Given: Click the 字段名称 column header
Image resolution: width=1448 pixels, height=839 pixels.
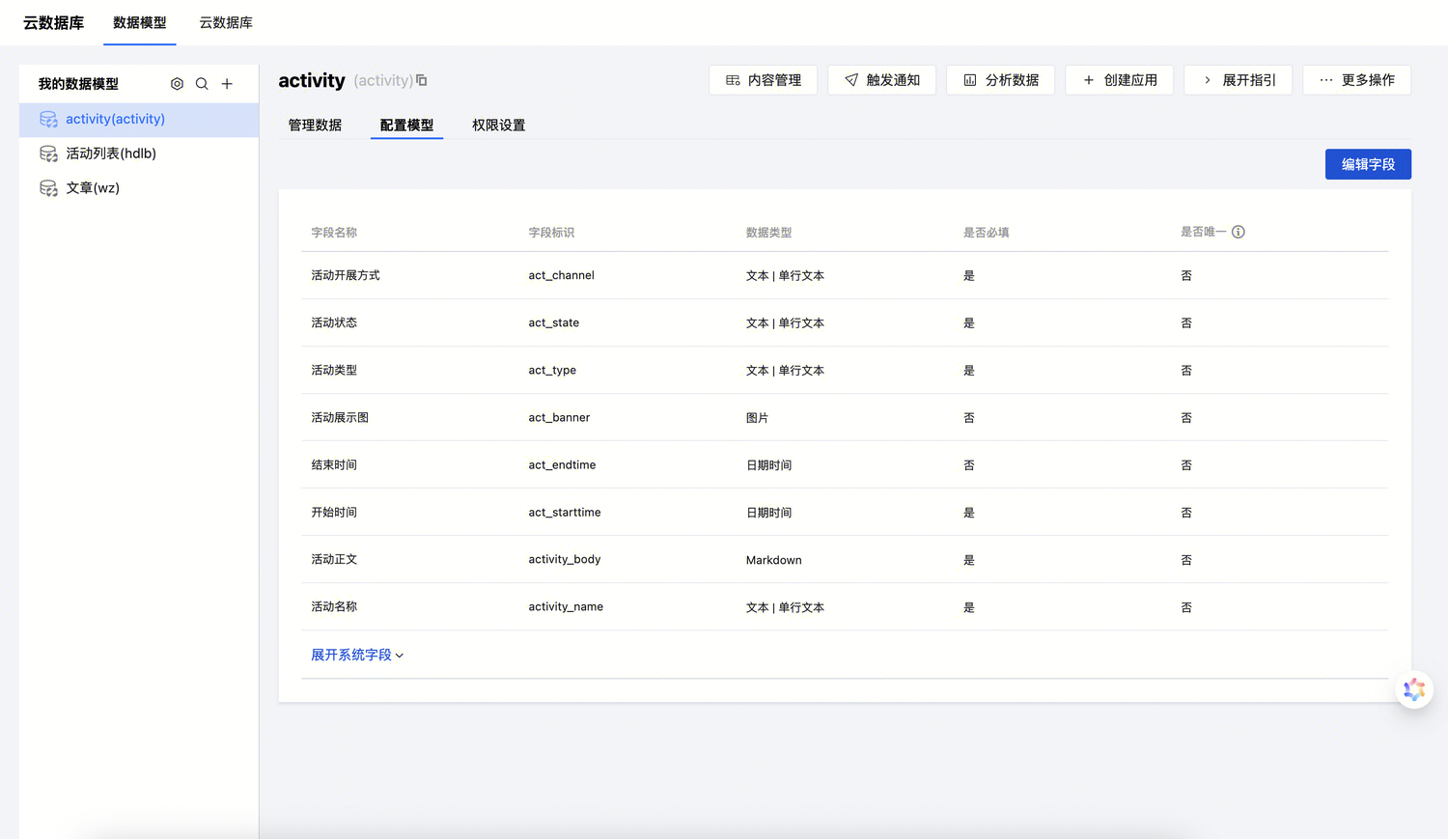Looking at the screenshot, I should 334,233.
